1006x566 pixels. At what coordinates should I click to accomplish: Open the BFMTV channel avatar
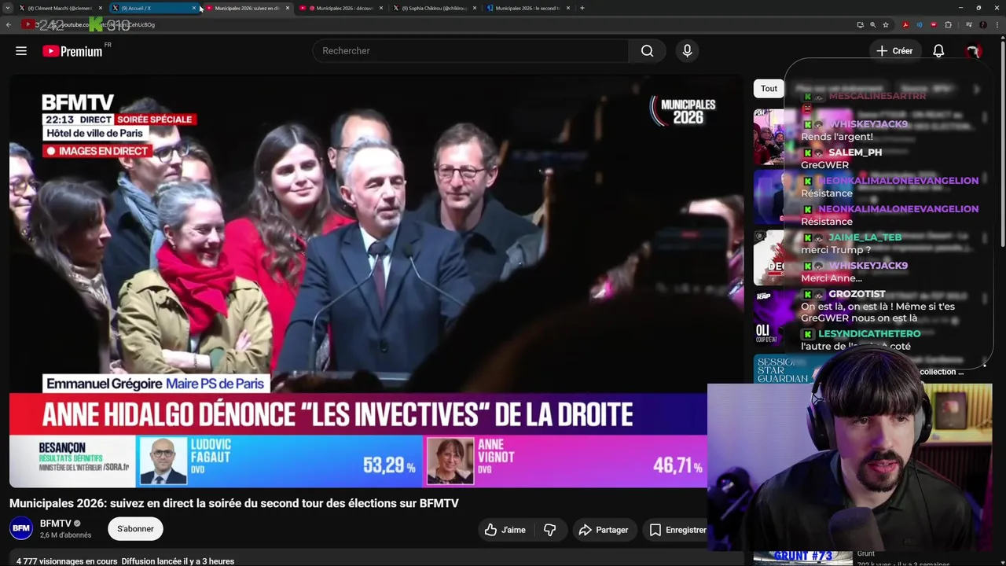[x=21, y=528]
